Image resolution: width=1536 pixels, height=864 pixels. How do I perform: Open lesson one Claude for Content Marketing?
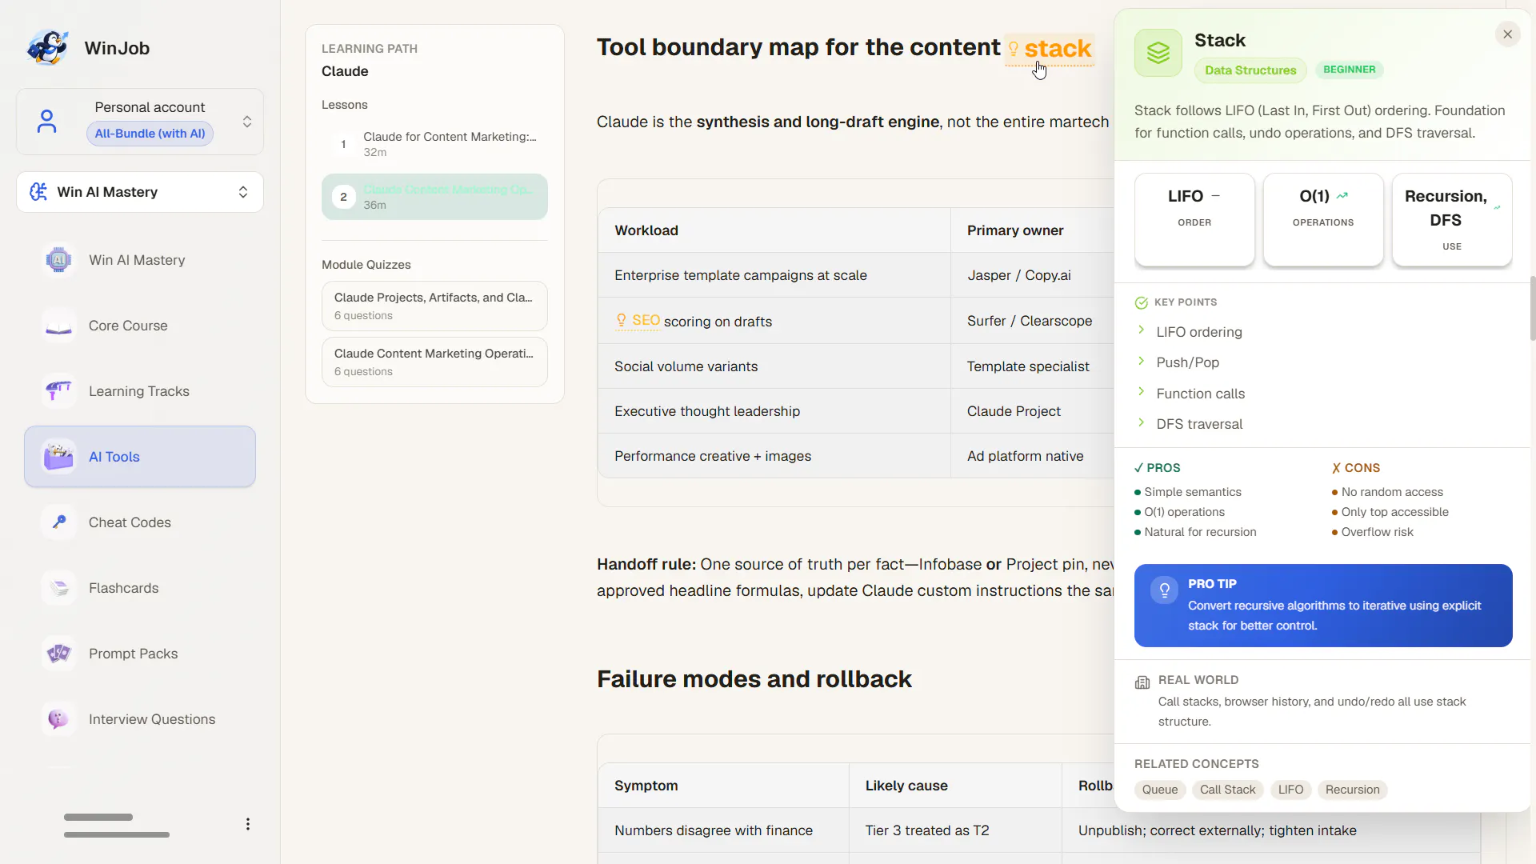point(434,144)
